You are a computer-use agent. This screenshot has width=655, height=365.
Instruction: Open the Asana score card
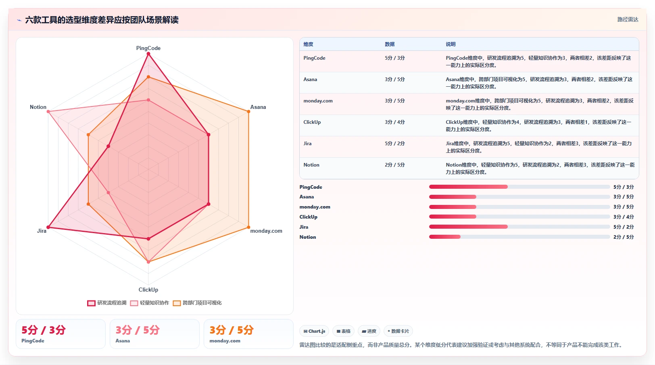pos(154,334)
